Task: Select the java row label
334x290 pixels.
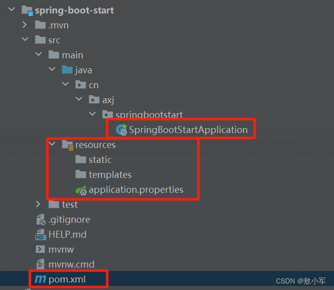Action: [x=84, y=70]
